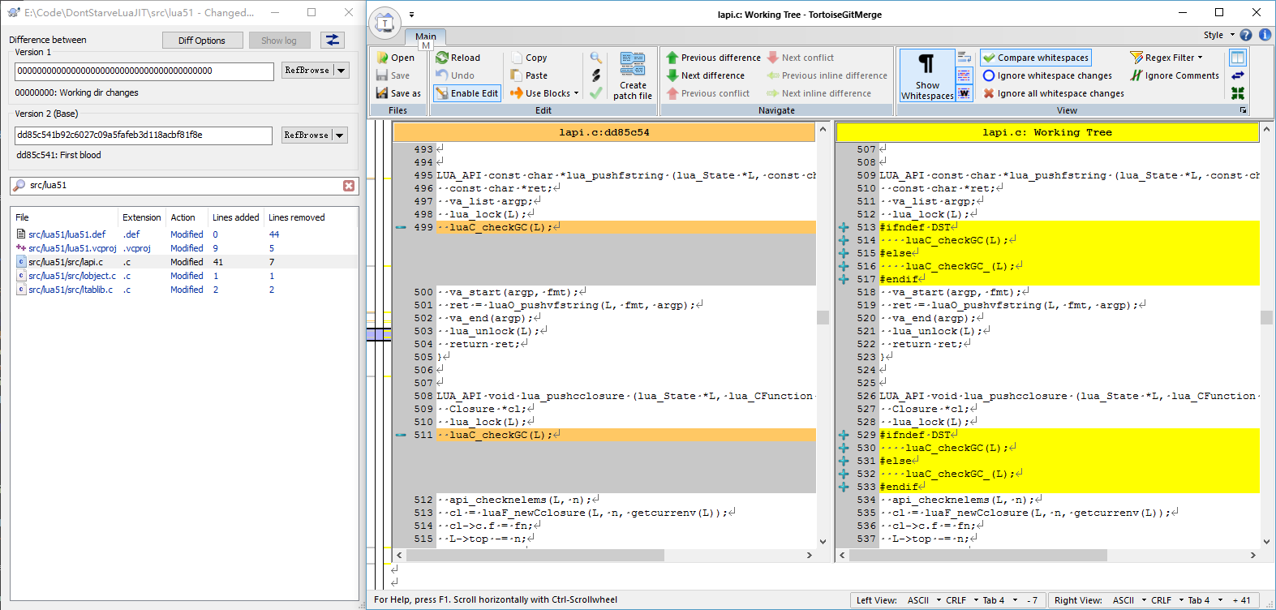Click the Reload icon in the Edit group
The width and height of the screenshot is (1276, 610).
coord(442,58)
